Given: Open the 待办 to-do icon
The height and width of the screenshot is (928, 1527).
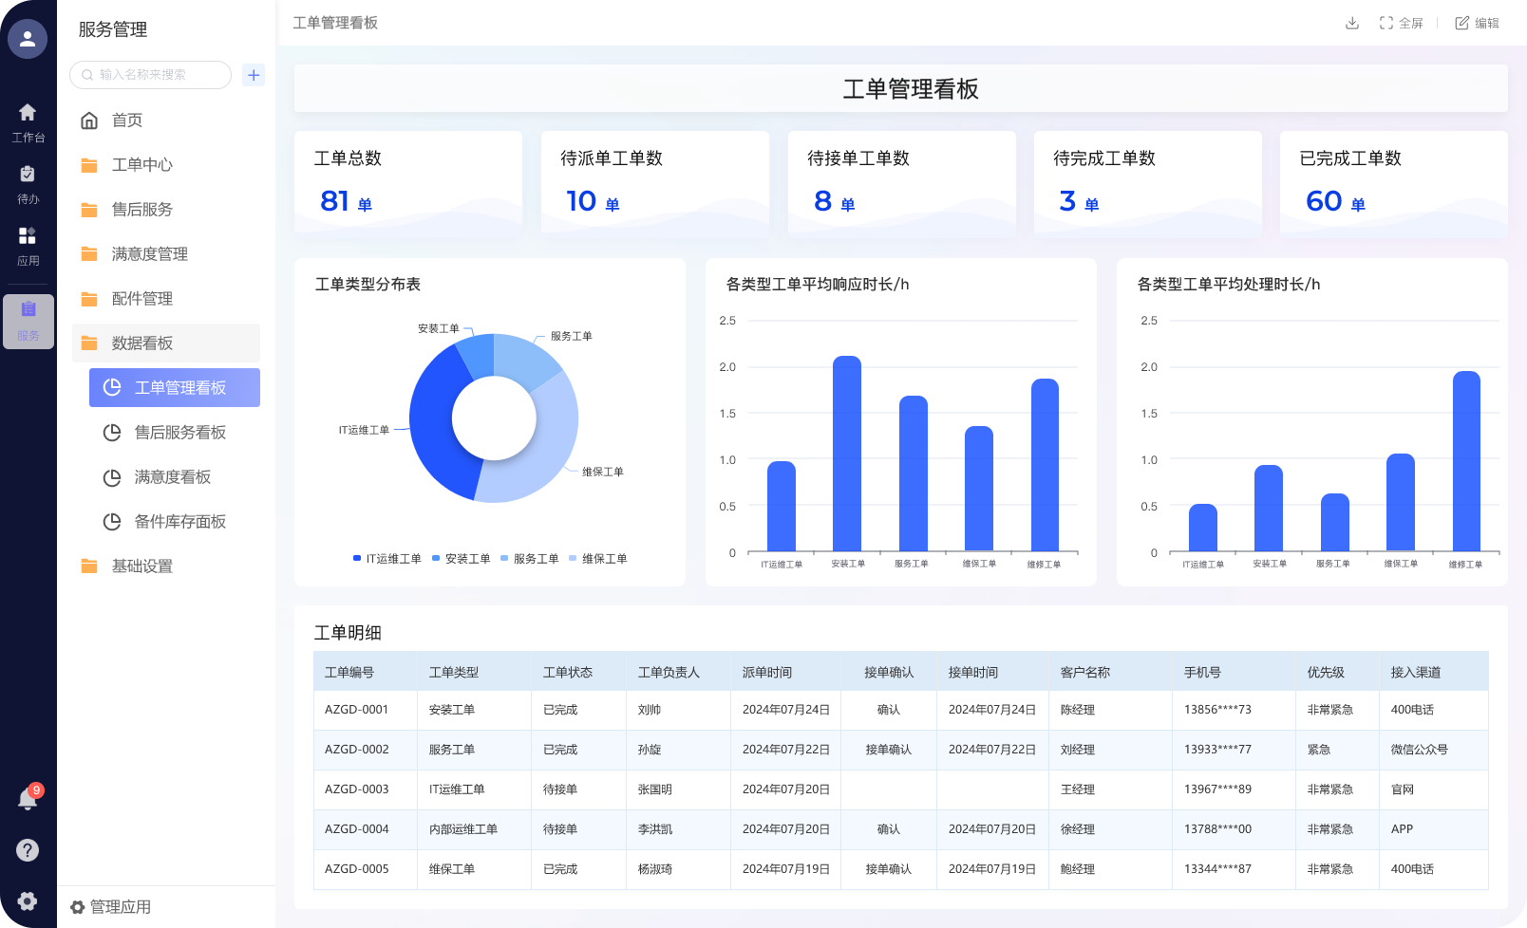Looking at the screenshot, I should click(x=28, y=185).
